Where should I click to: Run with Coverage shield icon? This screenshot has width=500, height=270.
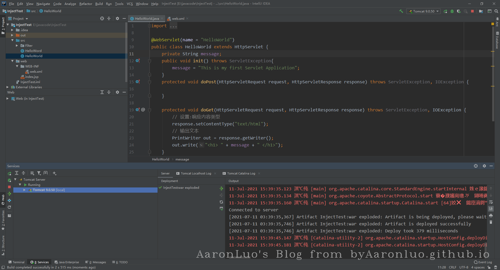(x=459, y=11)
